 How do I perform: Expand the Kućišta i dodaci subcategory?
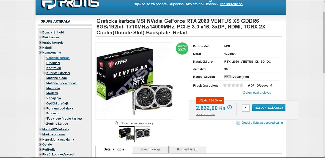click(44, 73)
